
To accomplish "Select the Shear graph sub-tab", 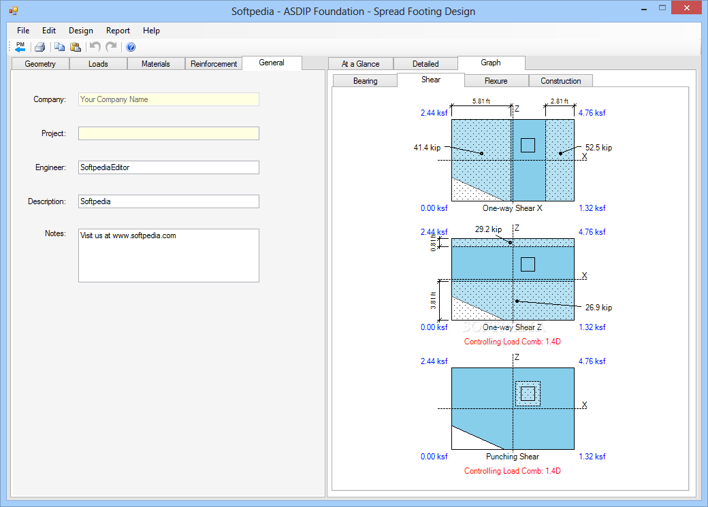I will [x=431, y=80].
